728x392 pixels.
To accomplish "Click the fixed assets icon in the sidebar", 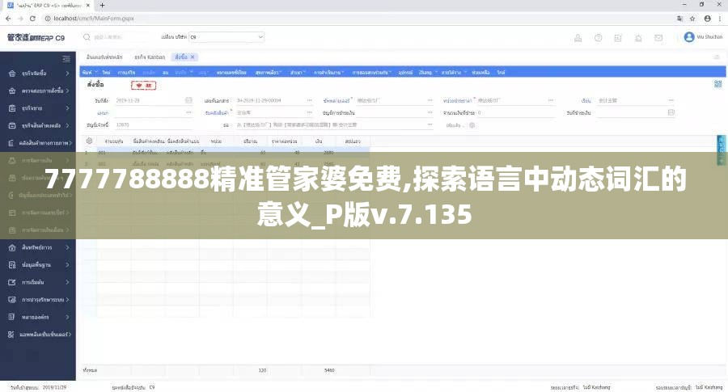I will point(12,247).
